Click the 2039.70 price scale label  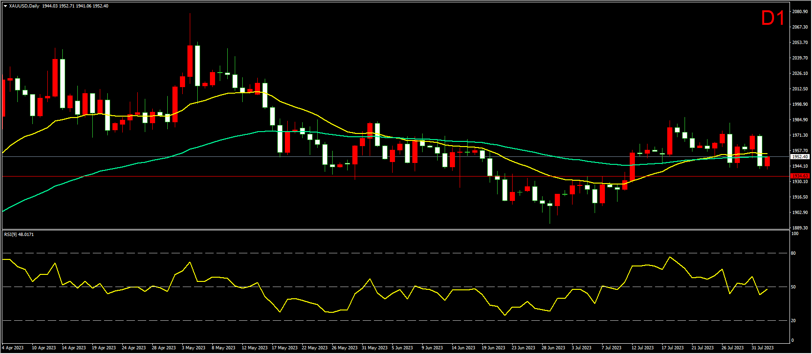[x=800, y=58]
